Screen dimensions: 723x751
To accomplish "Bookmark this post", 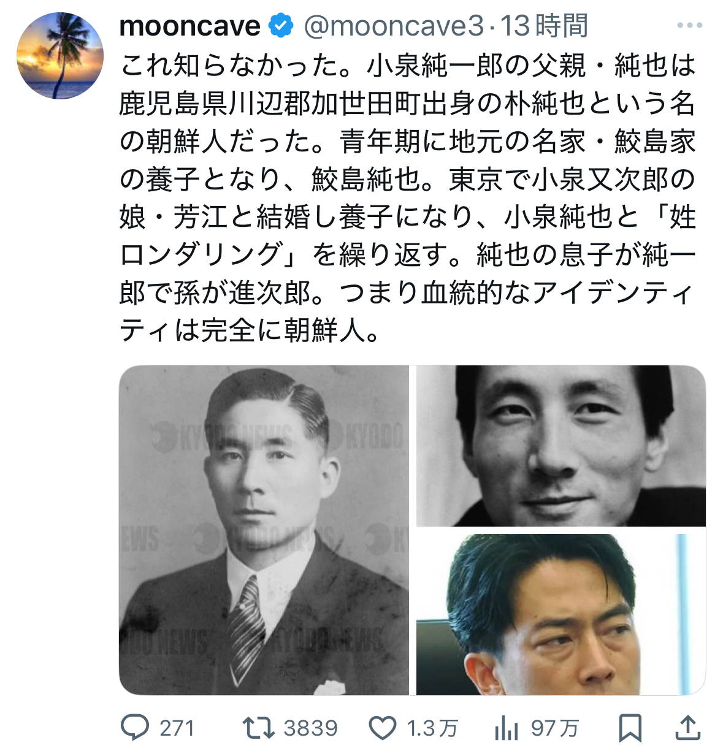I will 630,728.
